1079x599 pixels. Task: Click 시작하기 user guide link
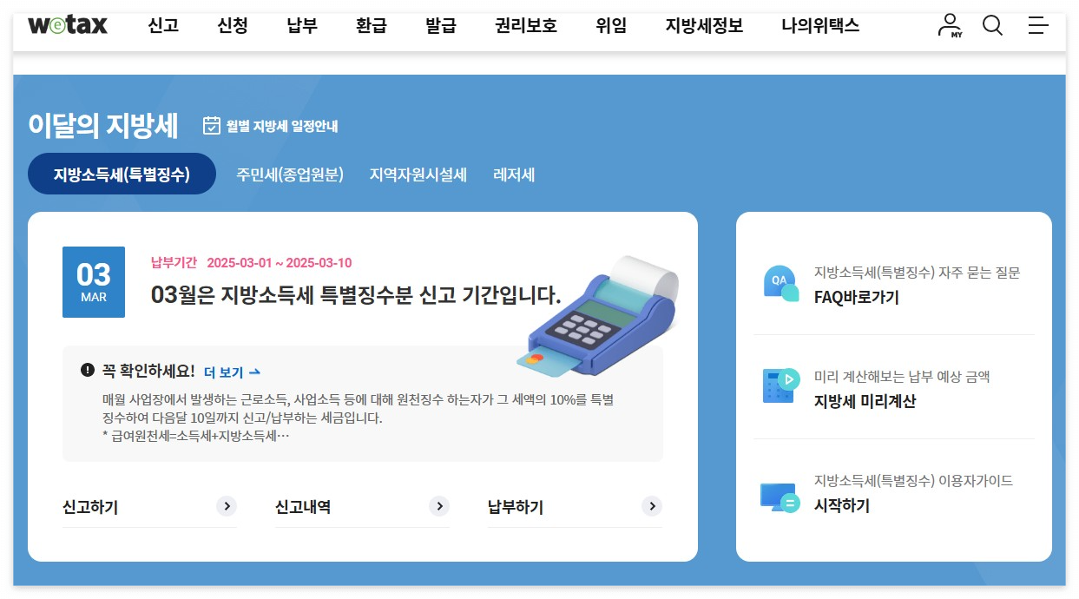pyautogui.click(x=842, y=505)
